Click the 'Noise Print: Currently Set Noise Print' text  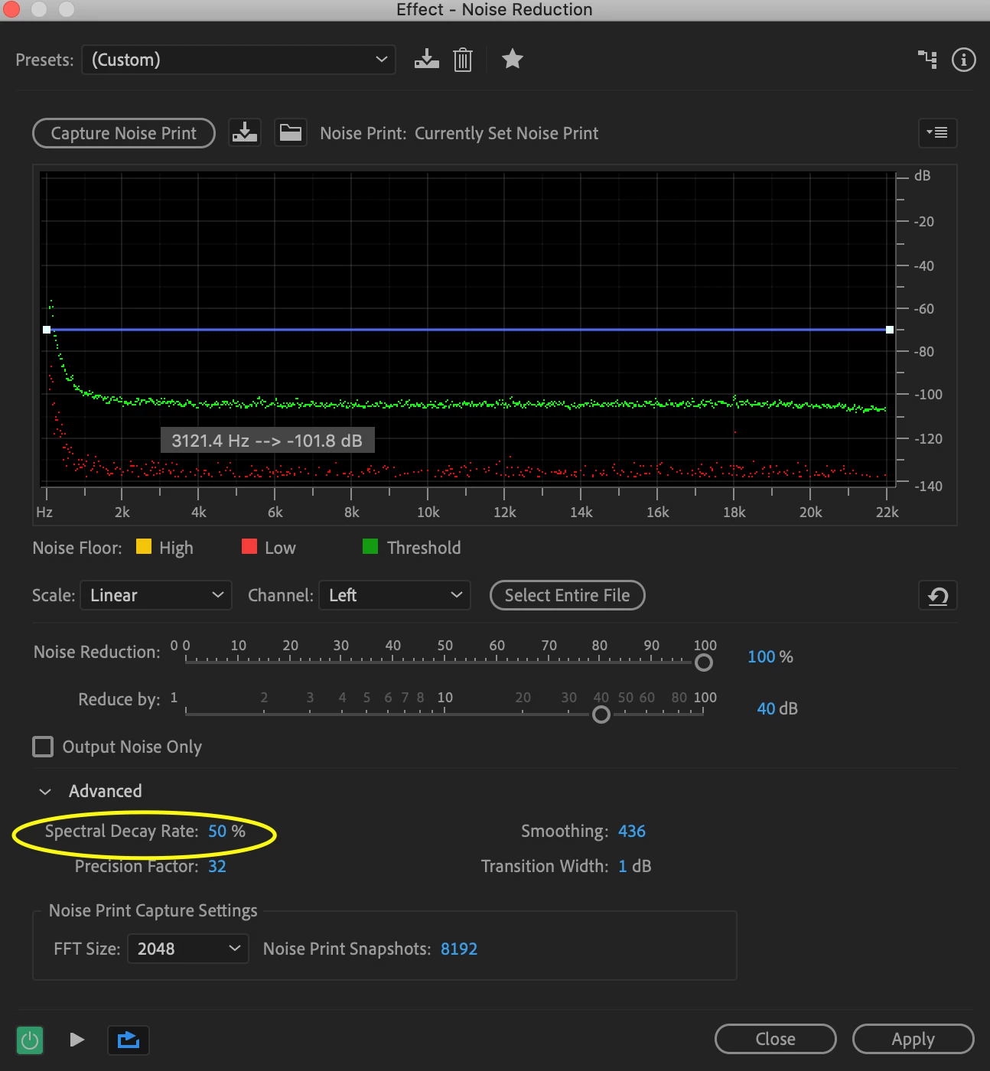(459, 133)
